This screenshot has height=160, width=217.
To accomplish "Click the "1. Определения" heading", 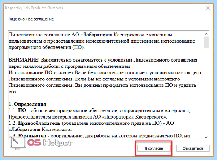I will pos(27,104).
